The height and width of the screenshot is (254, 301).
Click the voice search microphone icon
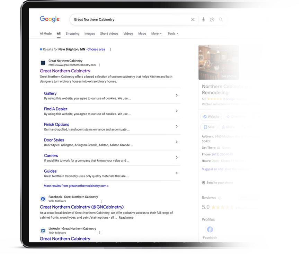coord(203,19)
